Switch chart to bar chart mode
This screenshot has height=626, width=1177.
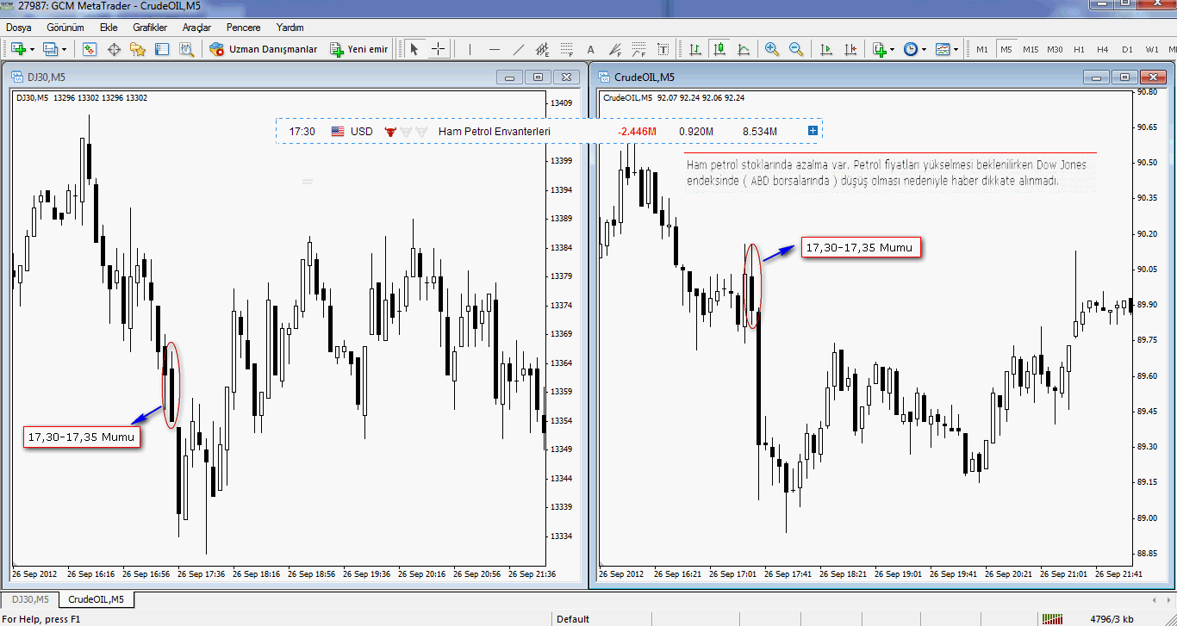coord(694,49)
